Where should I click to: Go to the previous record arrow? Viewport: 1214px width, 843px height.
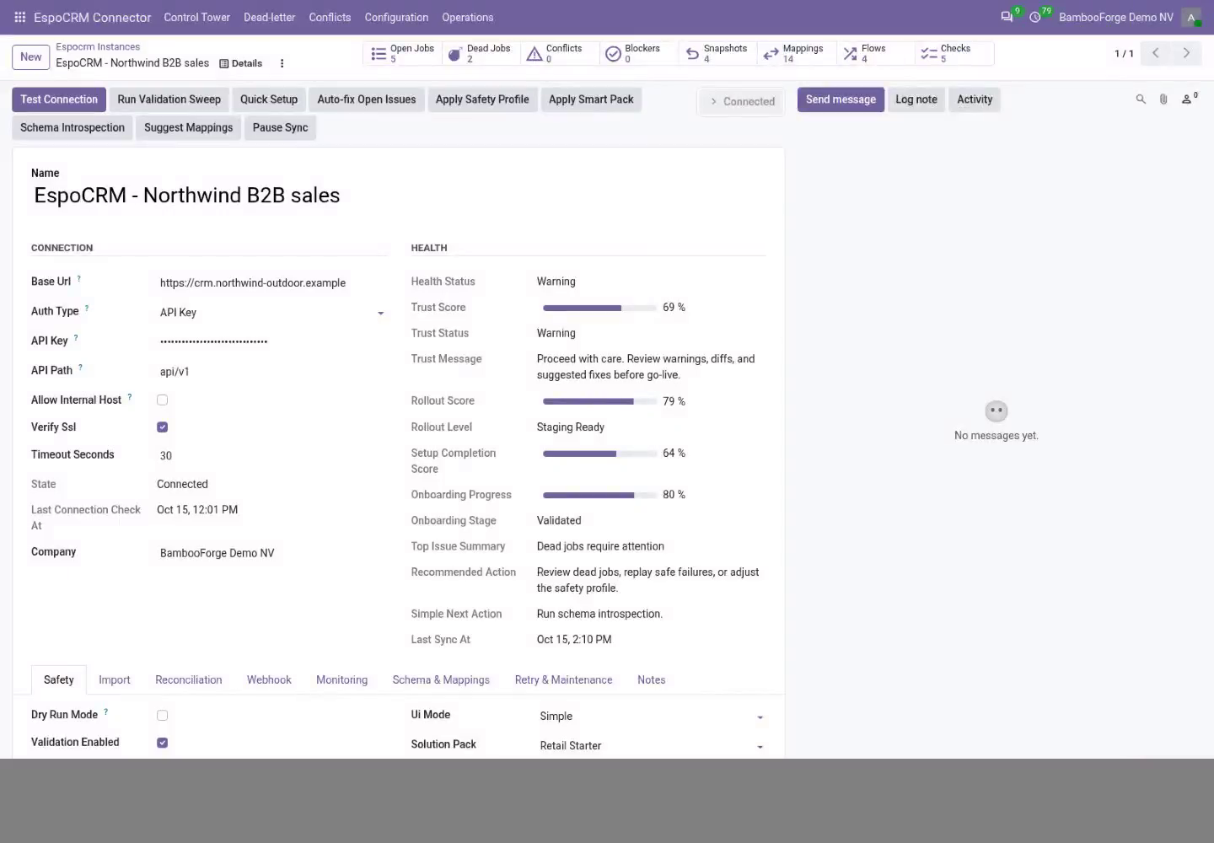click(1156, 53)
